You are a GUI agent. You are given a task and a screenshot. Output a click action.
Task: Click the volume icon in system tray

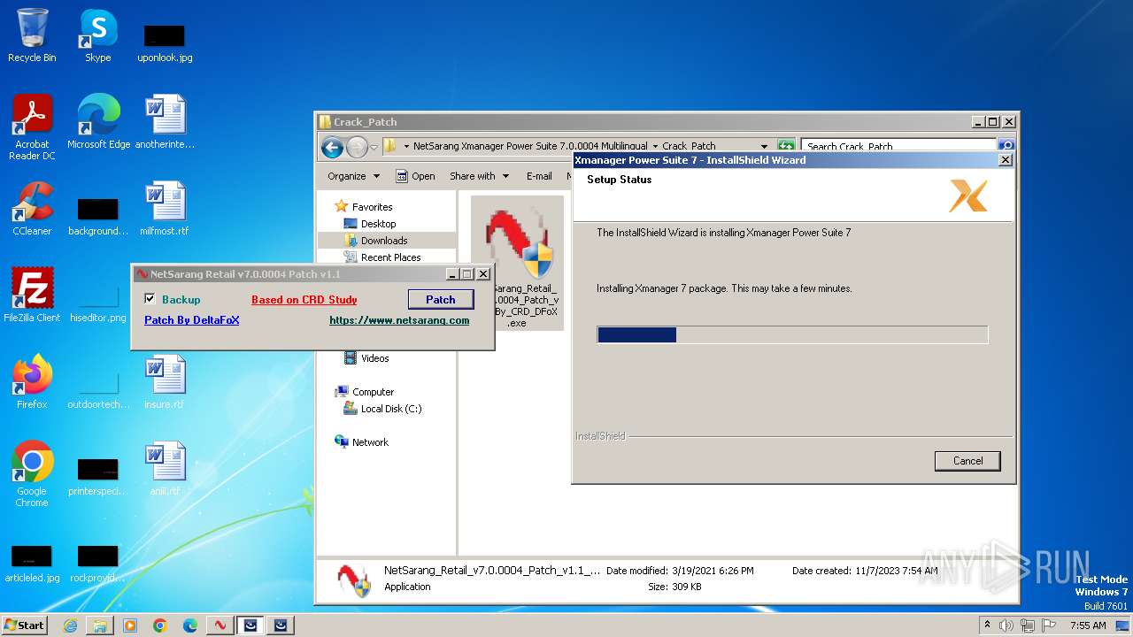click(1006, 625)
